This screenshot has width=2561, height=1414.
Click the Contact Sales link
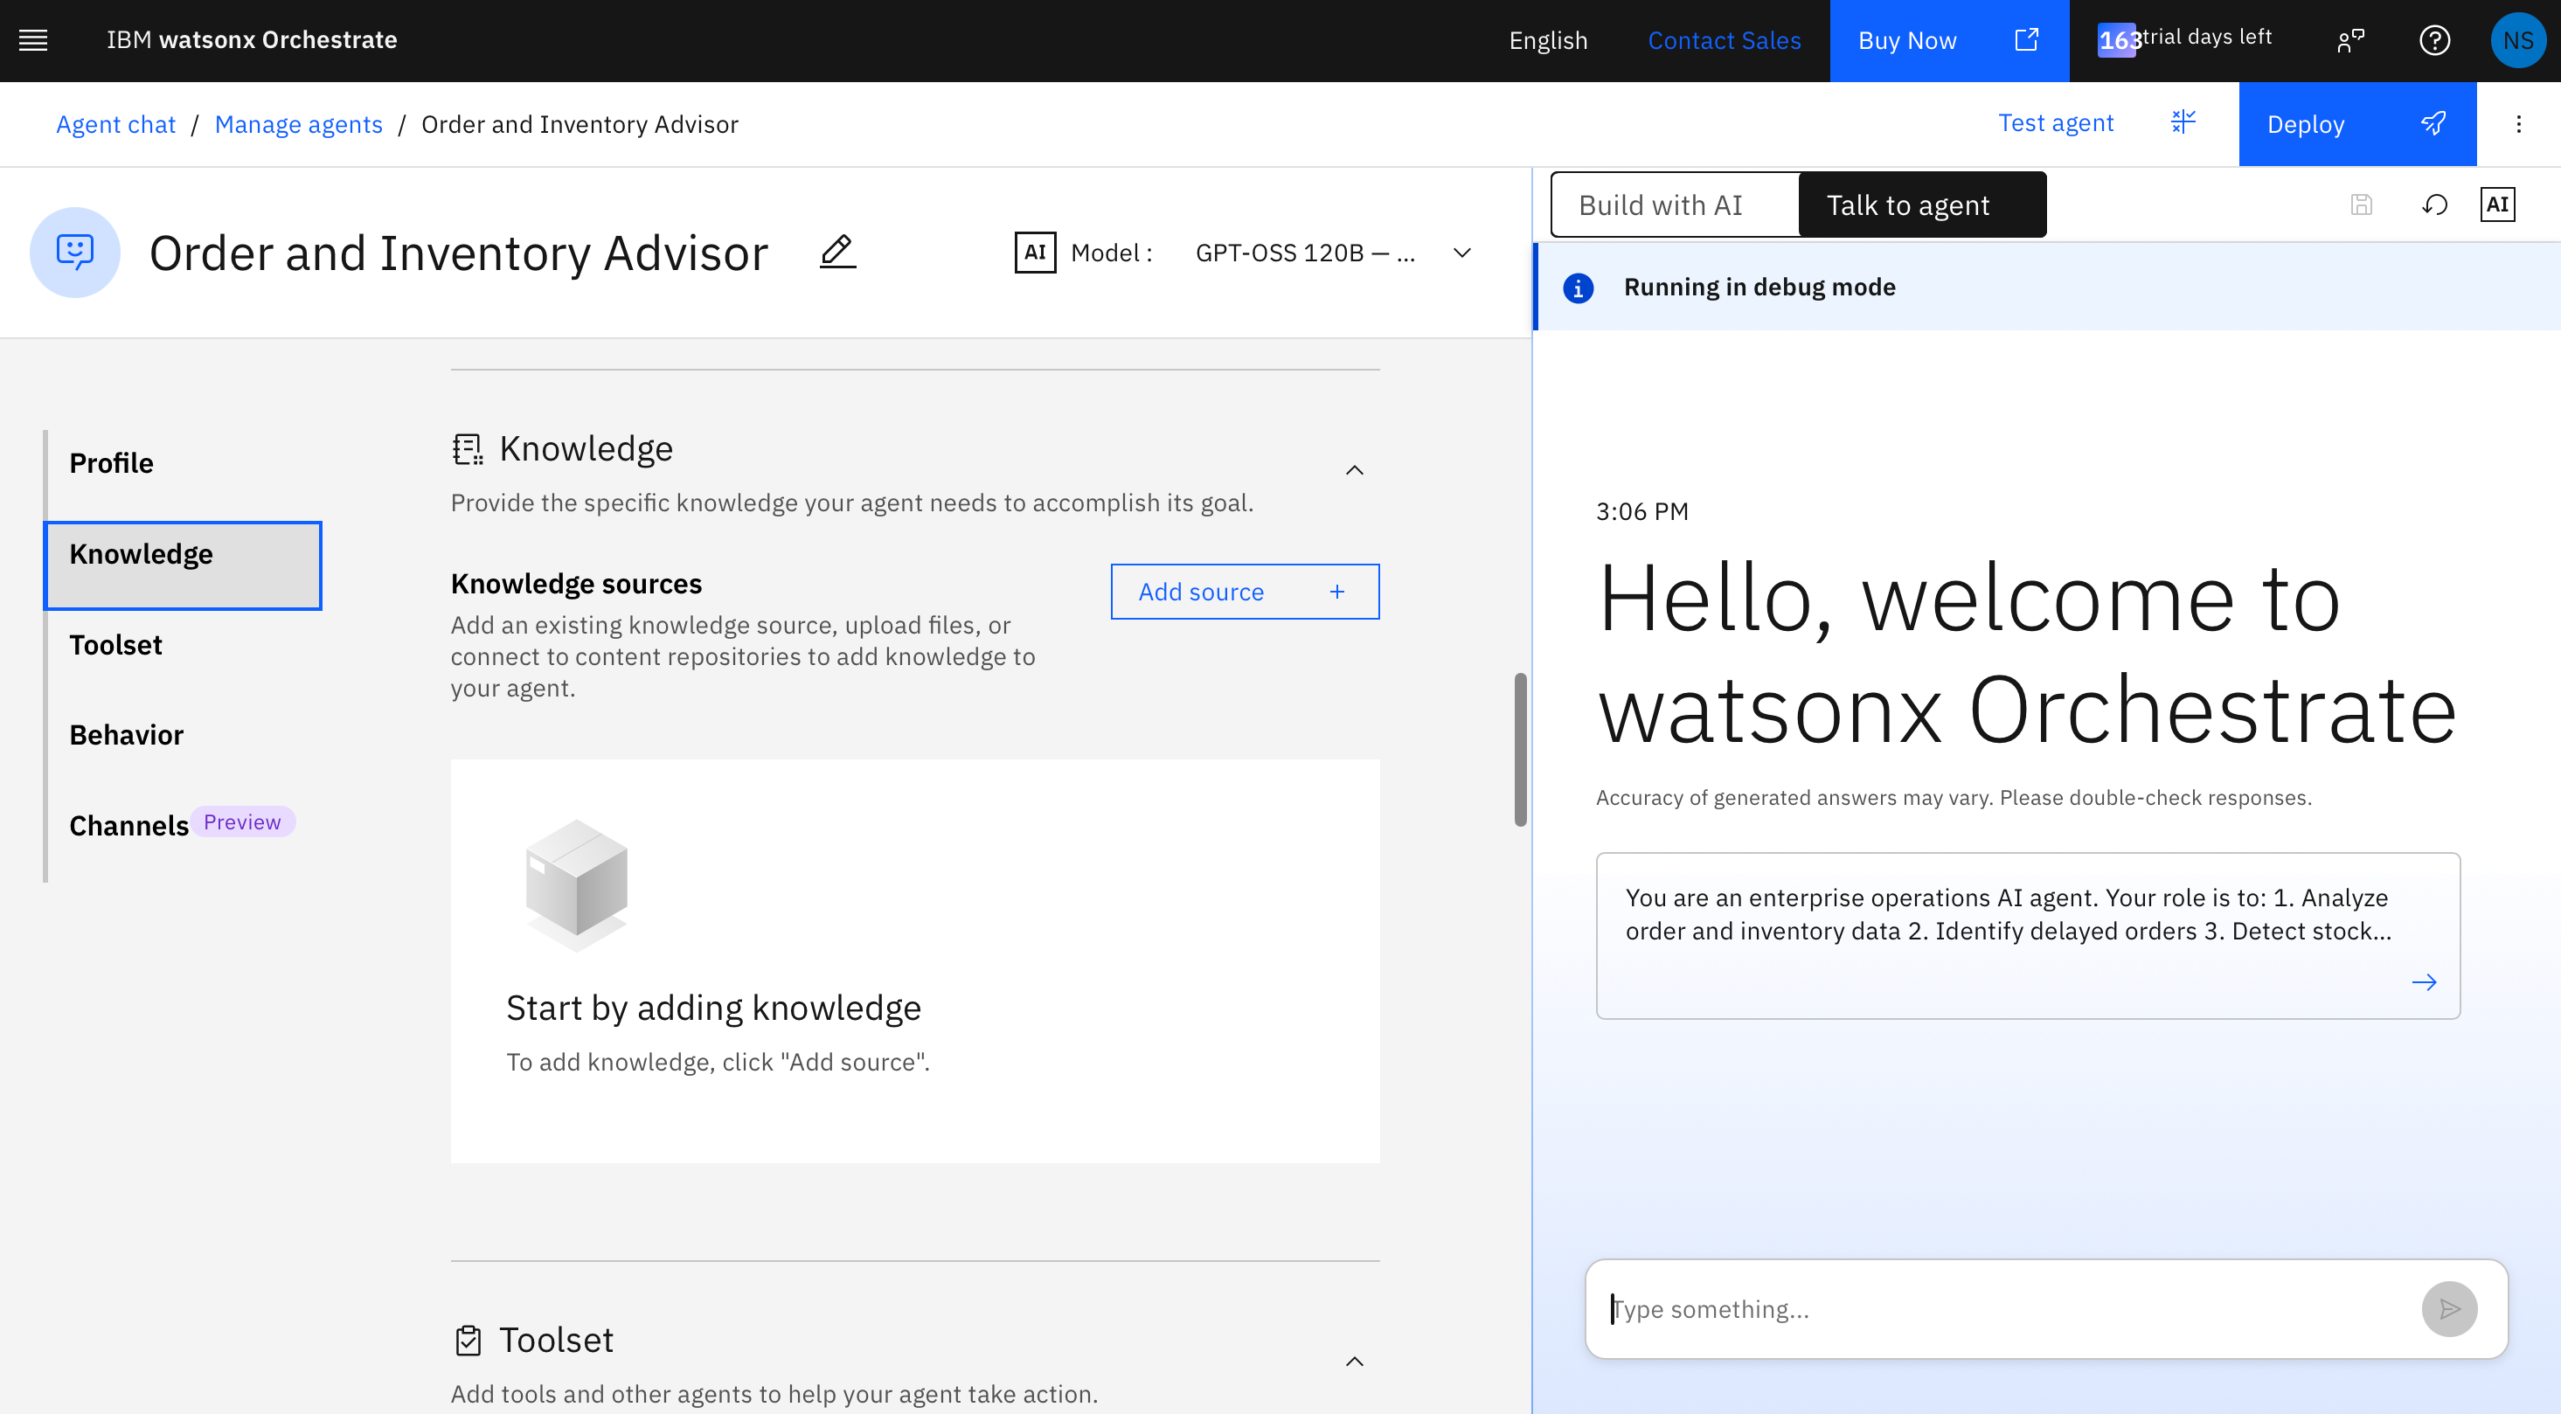pyautogui.click(x=1724, y=41)
